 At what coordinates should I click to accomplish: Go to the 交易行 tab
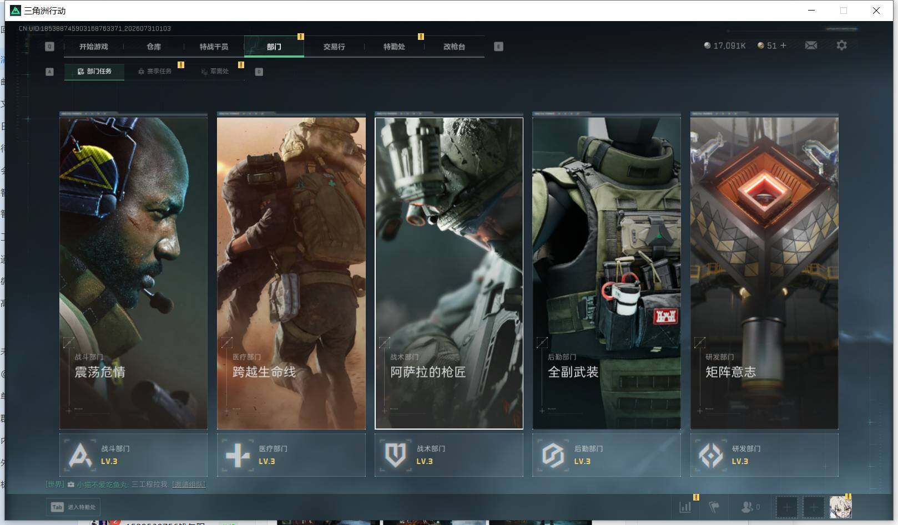pos(334,47)
